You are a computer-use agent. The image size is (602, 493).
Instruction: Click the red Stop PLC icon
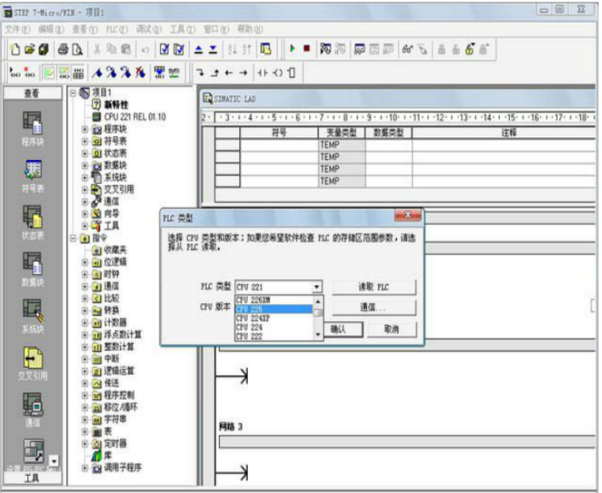pos(307,49)
